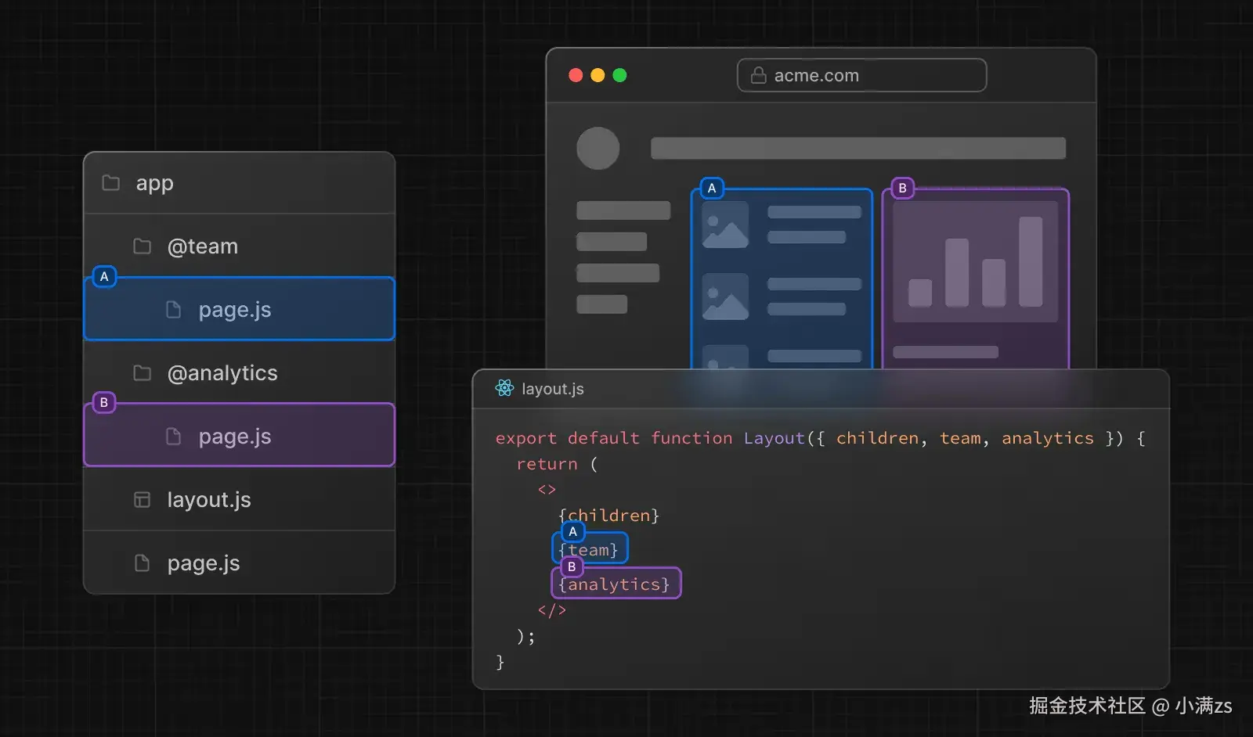The height and width of the screenshot is (737, 1253).
Task: Click the React icon beside layout.js tab
Action: [x=504, y=388]
